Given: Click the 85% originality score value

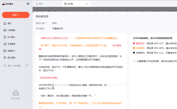Looking at the screenshot, I should [54, 23].
